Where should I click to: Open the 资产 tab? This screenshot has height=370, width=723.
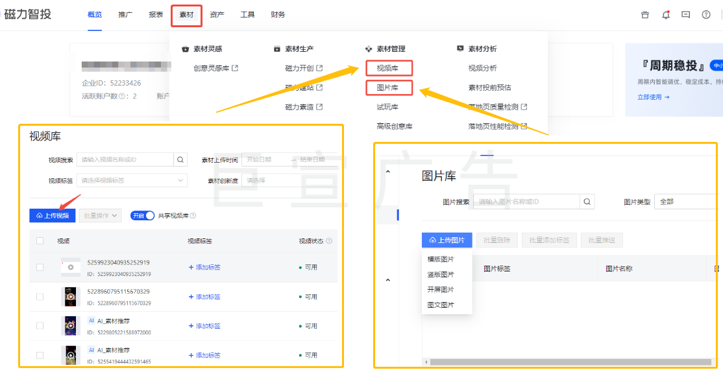click(x=217, y=15)
